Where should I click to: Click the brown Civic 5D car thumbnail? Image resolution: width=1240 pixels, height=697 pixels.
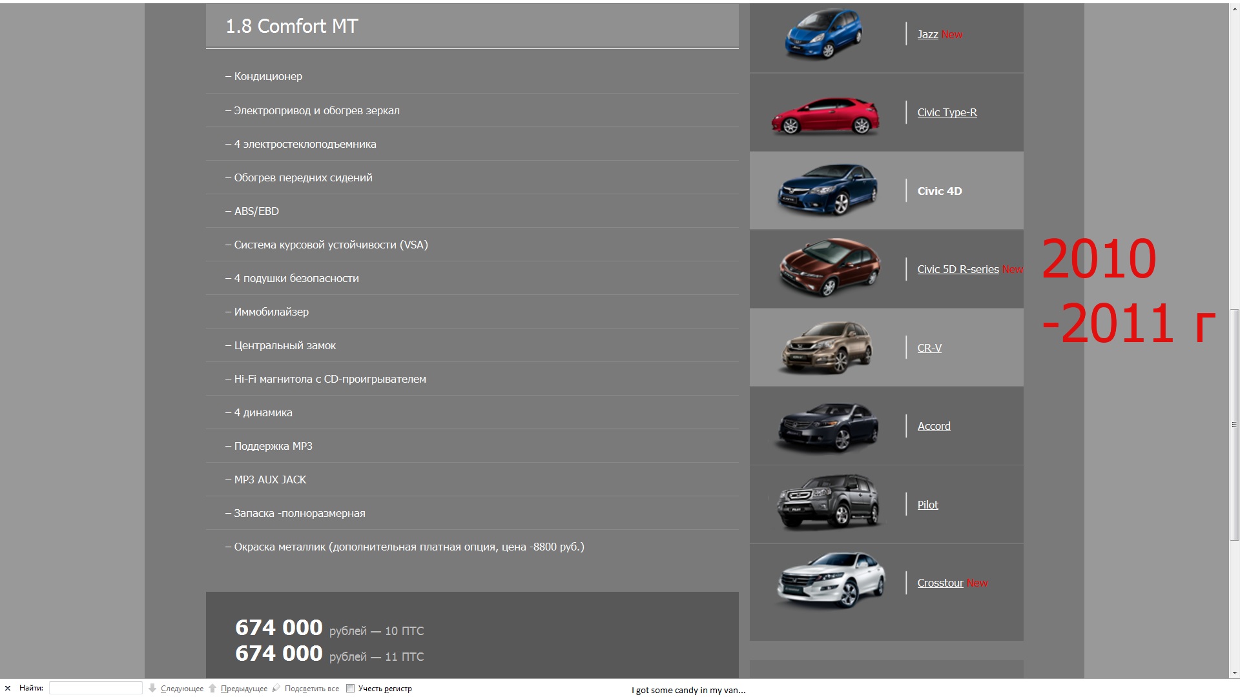click(829, 267)
